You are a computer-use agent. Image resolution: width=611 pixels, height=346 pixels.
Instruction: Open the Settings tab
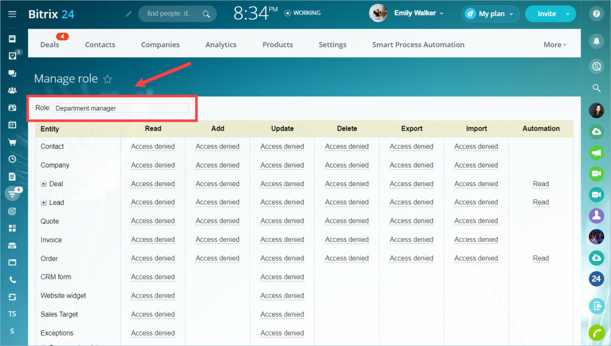(x=333, y=44)
